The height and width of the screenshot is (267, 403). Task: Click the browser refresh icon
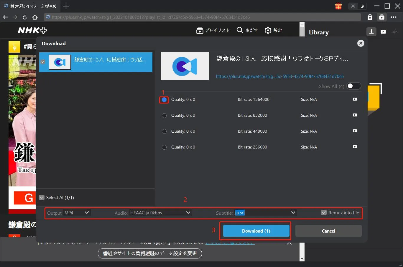pyautogui.click(x=25, y=17)
